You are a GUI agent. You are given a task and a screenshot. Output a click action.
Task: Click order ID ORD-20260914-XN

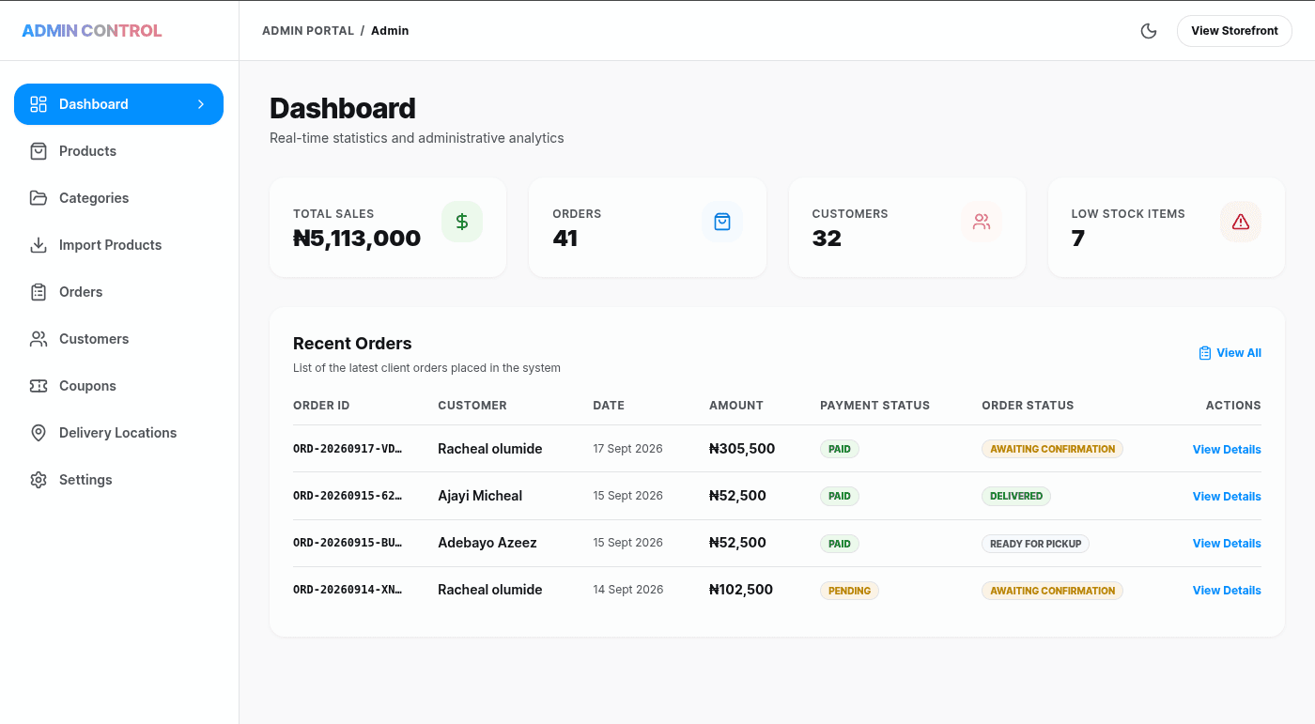pos(348,590)
